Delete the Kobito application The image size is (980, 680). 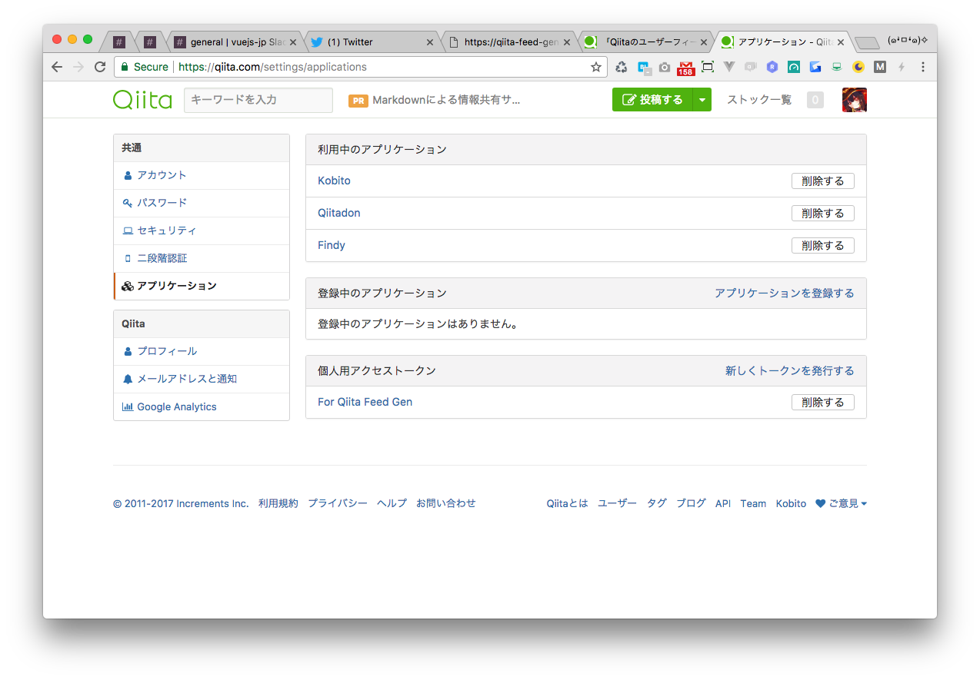(x=822, y=181)
